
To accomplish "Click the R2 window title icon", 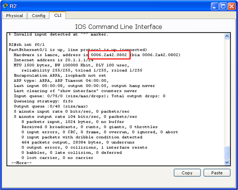I will point(5,6).
